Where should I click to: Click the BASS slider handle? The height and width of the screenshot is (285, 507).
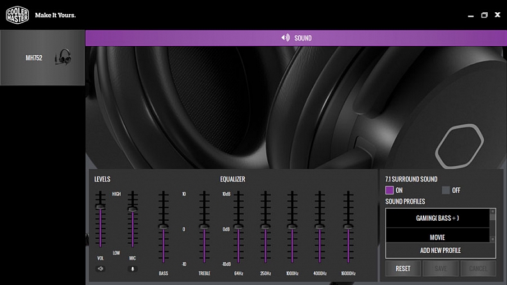[163, 227]
